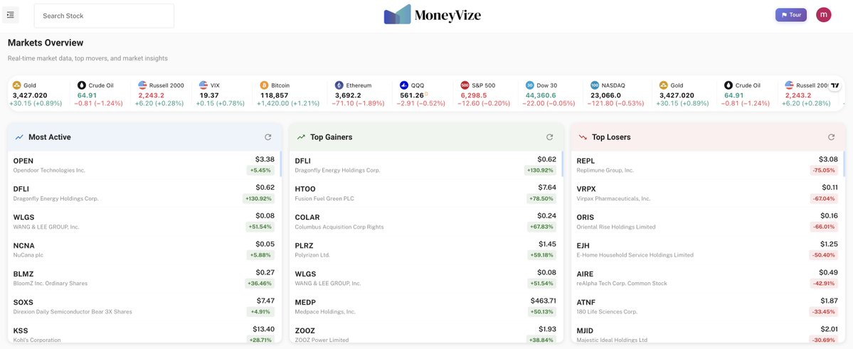
Task: Click the Top Losers list scrollbar
Action: tap(844, 164)
